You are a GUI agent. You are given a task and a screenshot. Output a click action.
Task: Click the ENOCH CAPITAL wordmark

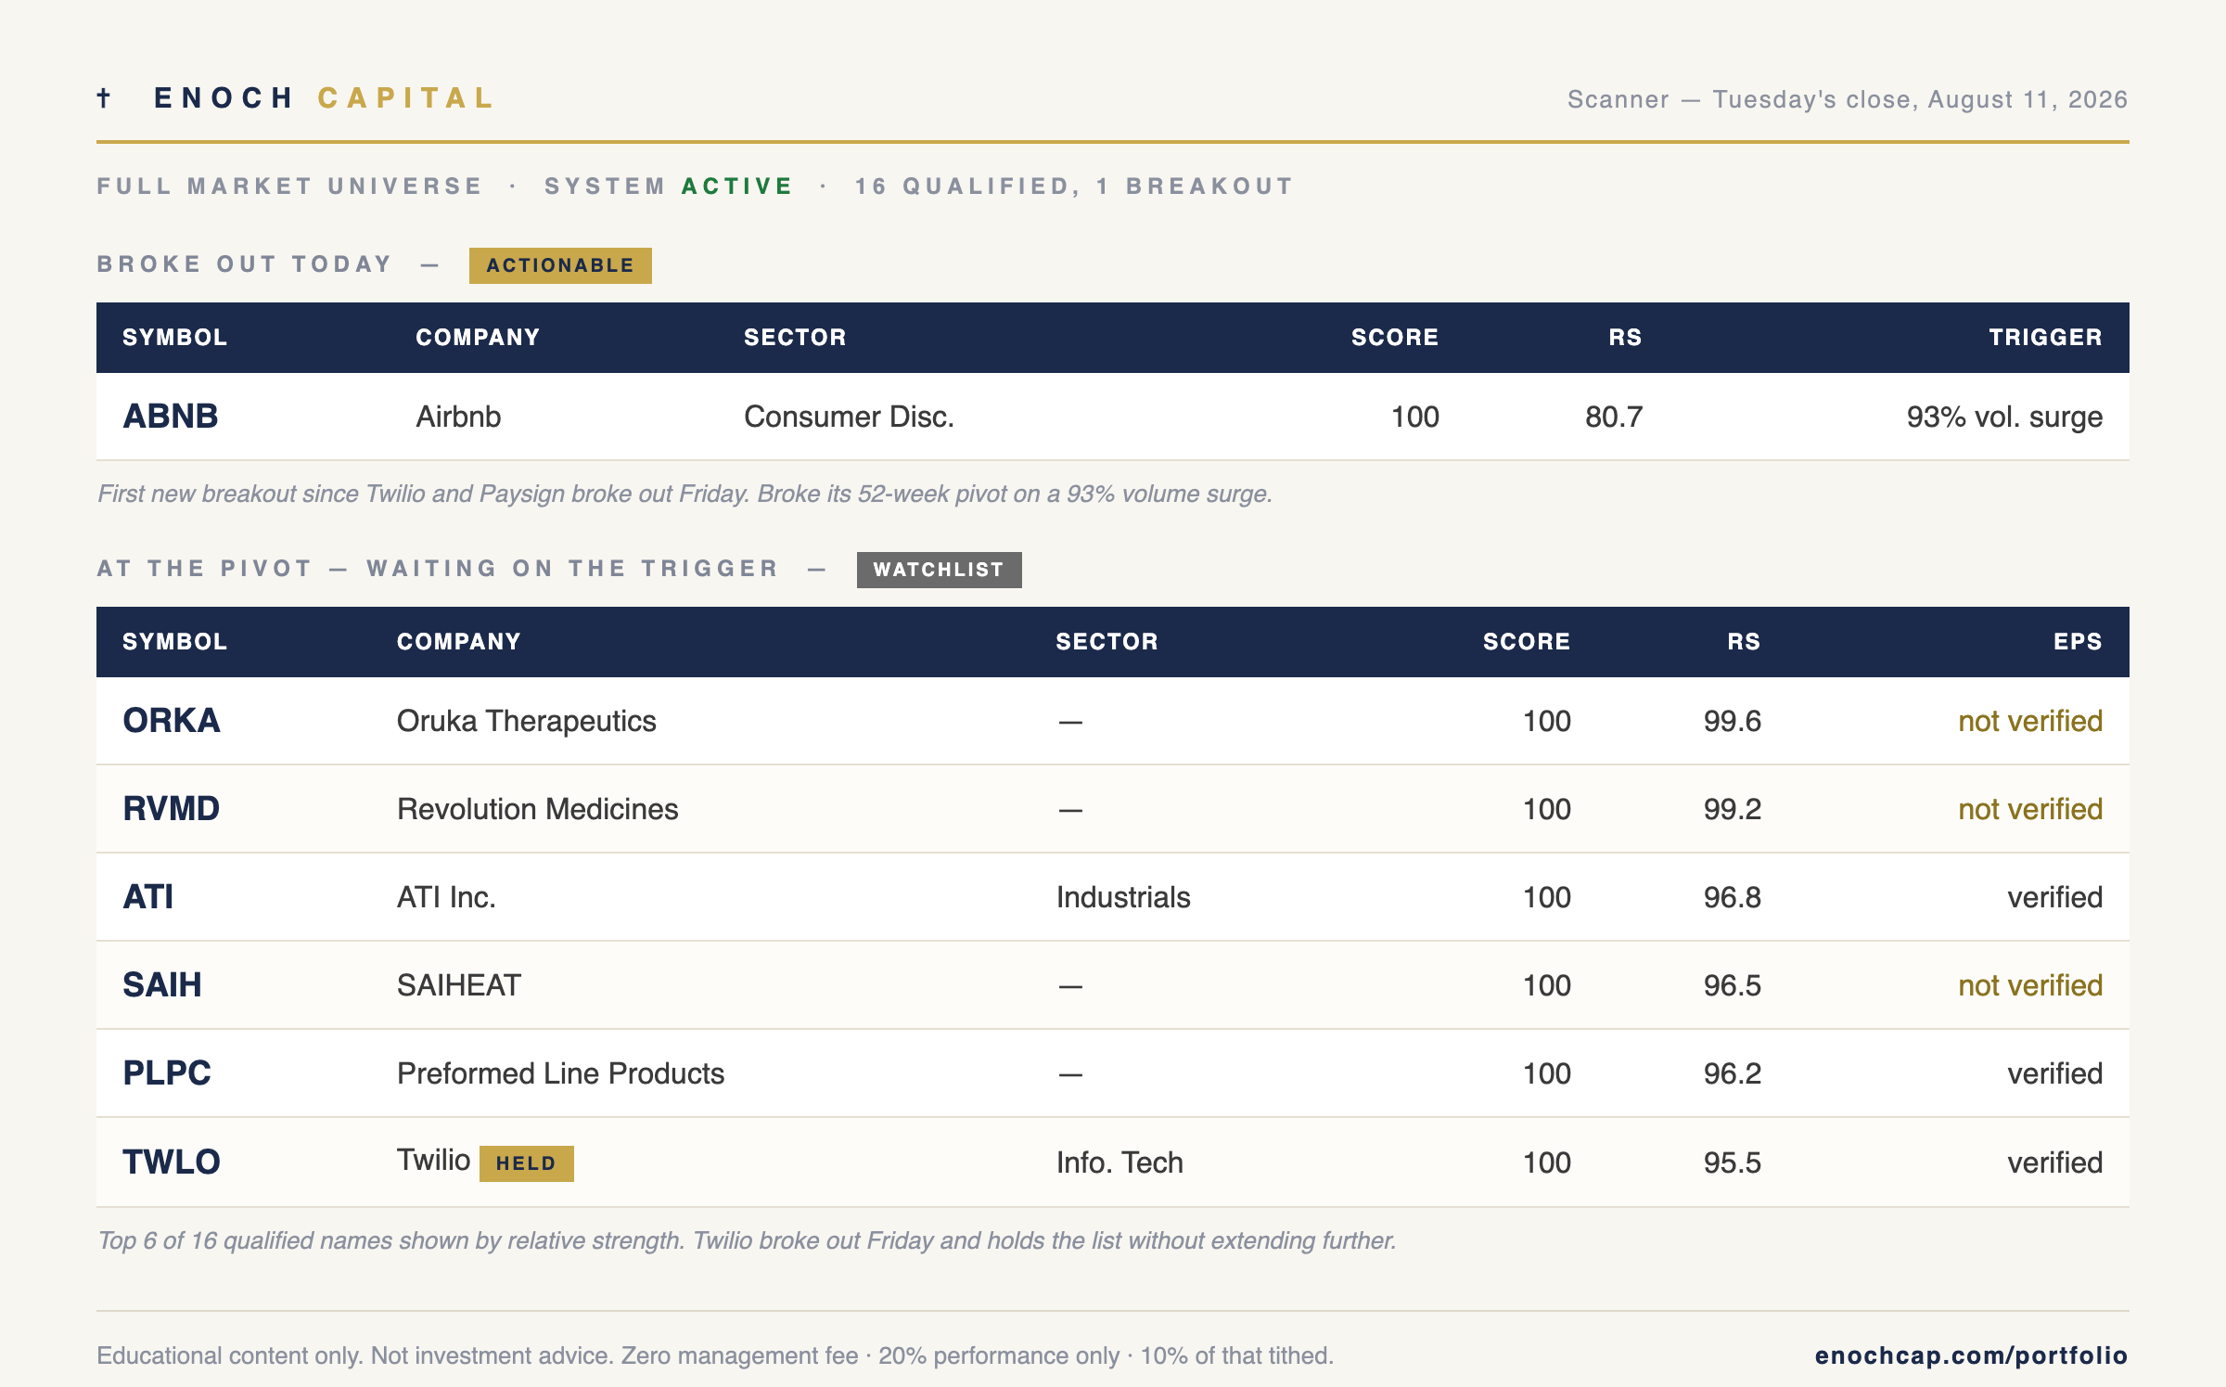(x=325, y=98)
